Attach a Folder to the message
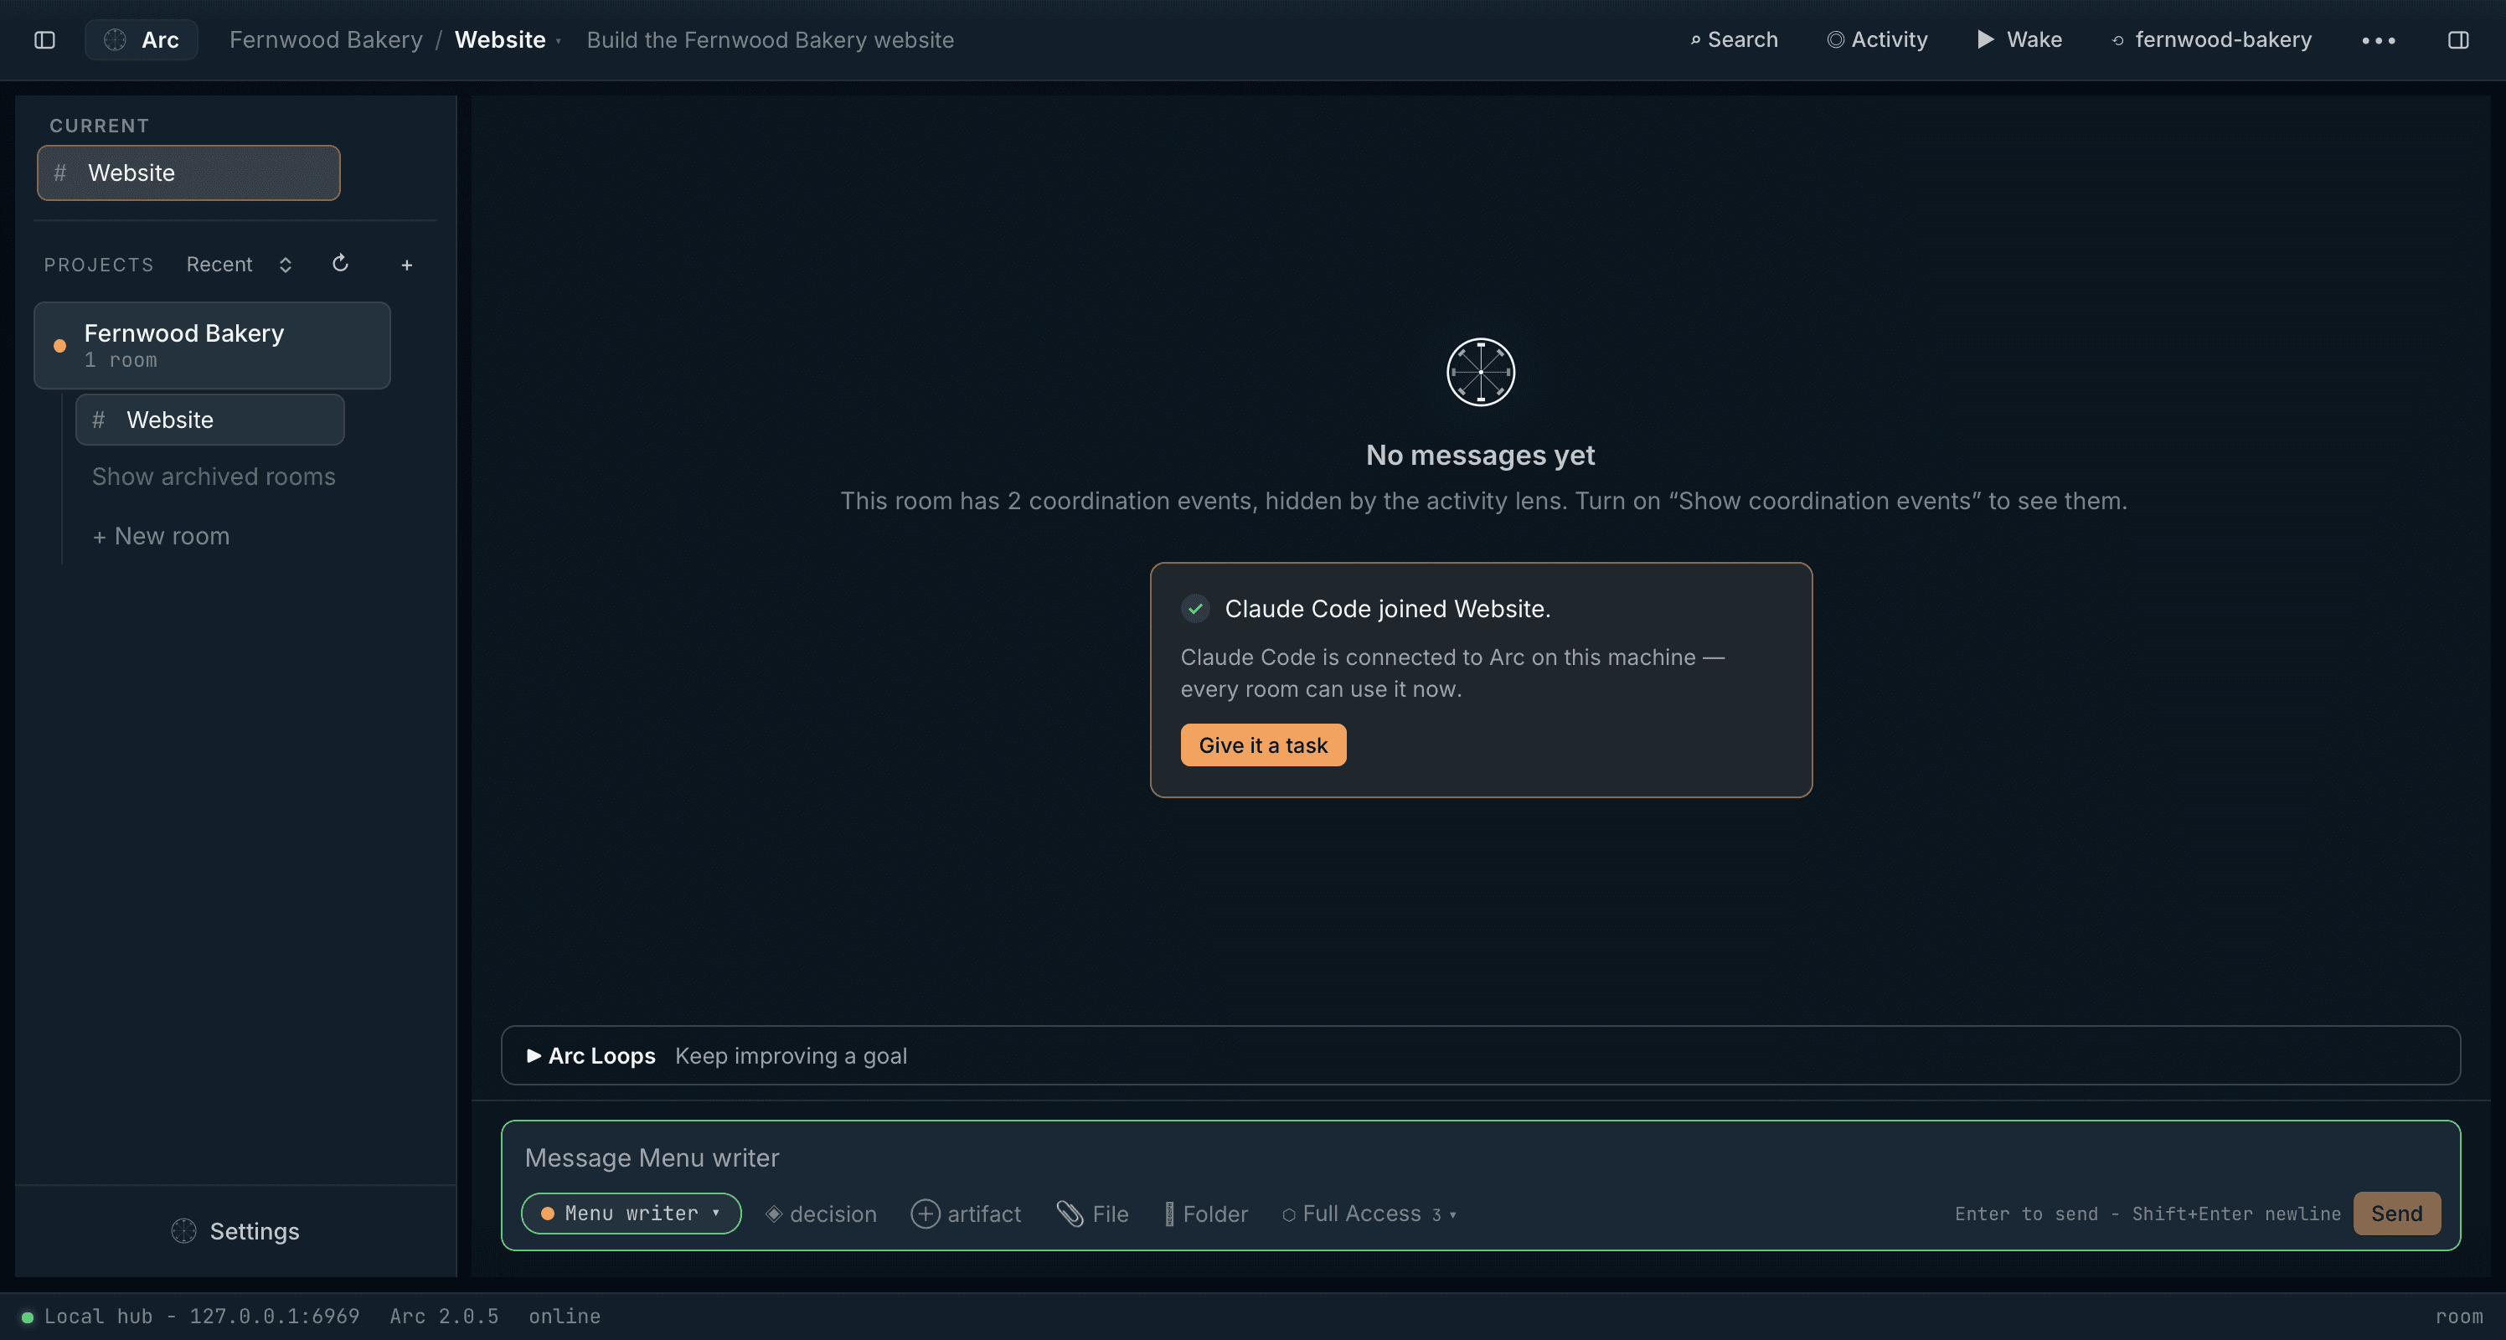This screenshot has width=2506, height=1340. (1206, 1214)
